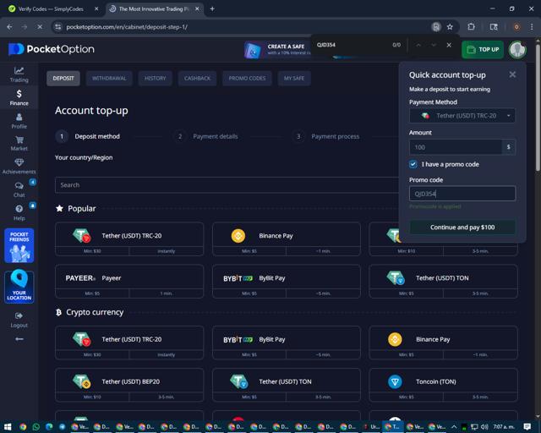This screenshot has height=433, width=541.
Task: Open the Payment Method dropdown
Action: (462, 116)
